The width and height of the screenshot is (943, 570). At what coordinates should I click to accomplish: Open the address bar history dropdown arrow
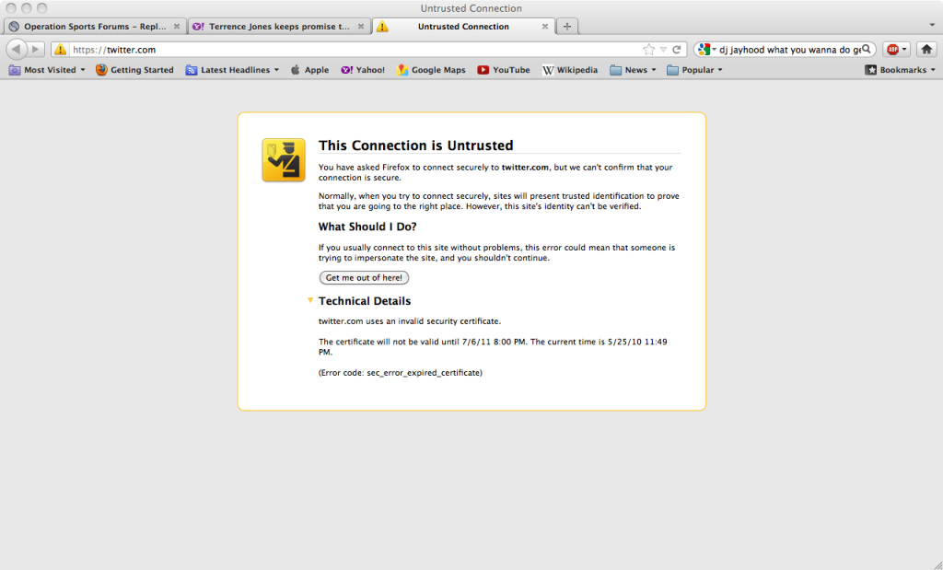click(x=663, y=50)
